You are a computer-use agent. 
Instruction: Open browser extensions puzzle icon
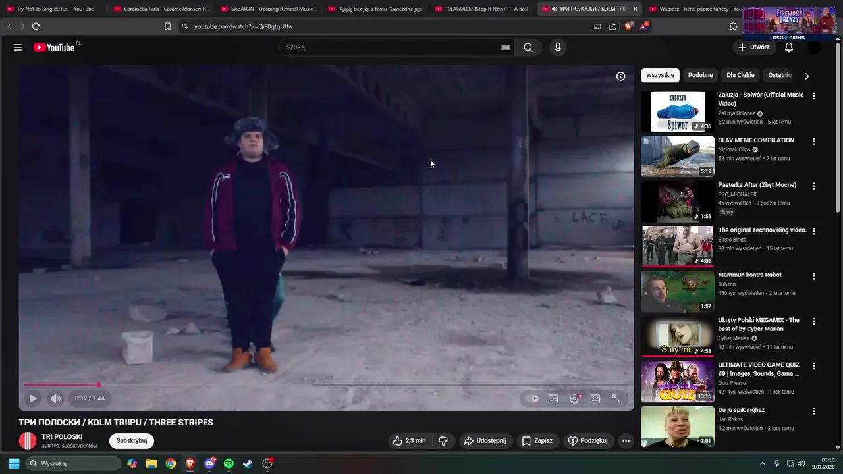point(733,26)
